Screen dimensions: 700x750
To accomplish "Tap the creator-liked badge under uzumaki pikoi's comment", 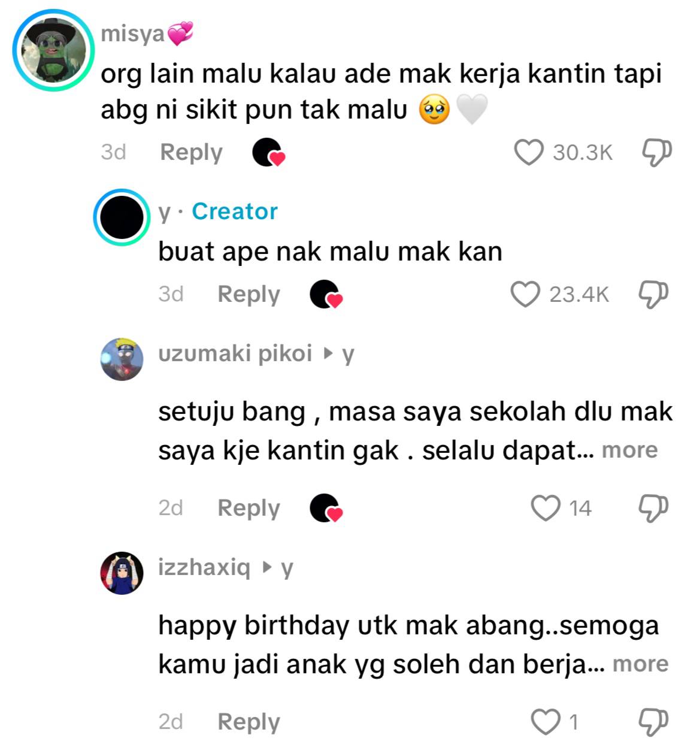I will pyautogui.click(x=326, y=508).
